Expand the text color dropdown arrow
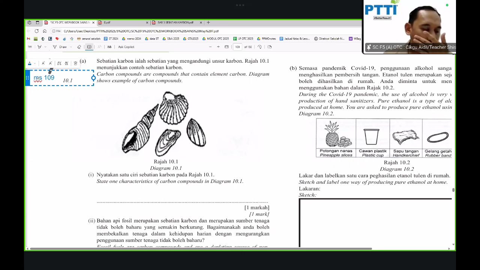The image size is (480, 270). coord(34,63)
